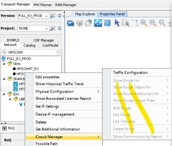Select Show Historical Traffic Trend
This screenshot has width=172, height=146.
tap(59, 84)
